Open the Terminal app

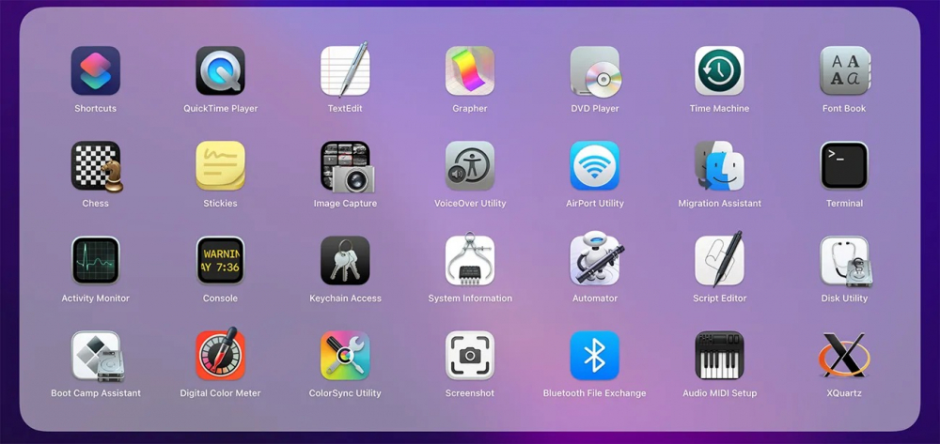(844, 166)
